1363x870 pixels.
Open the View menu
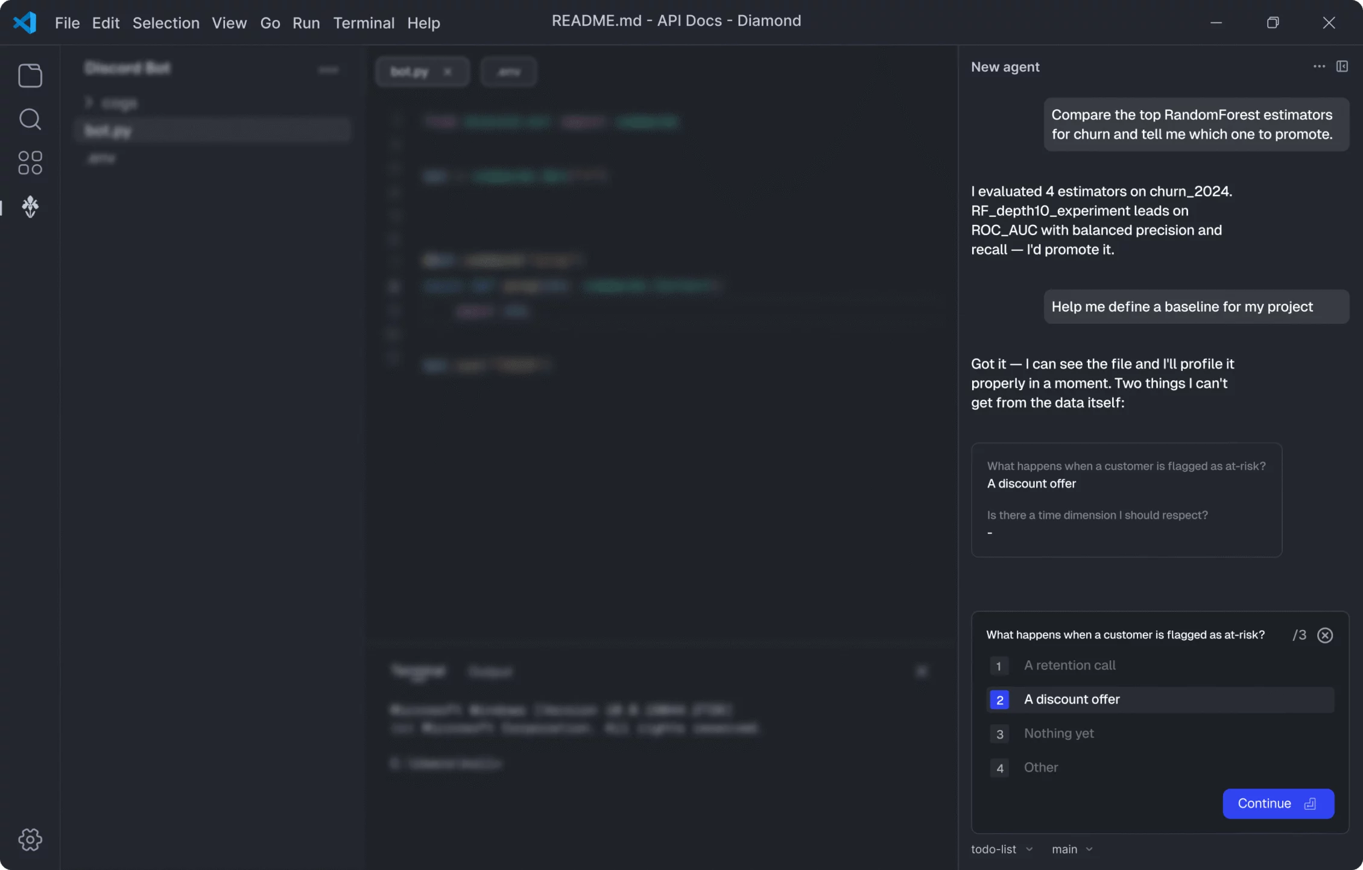pos(229,23)
